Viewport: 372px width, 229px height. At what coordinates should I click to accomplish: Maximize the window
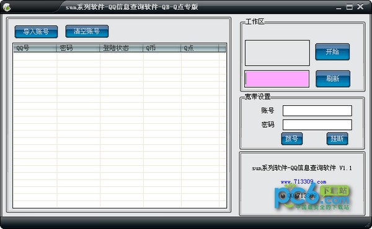coord(349,7)
